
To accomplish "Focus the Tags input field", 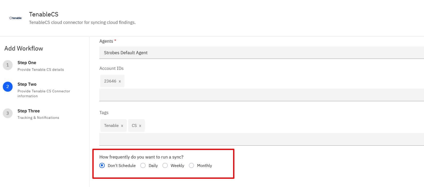I will click(x=262, y=139).
